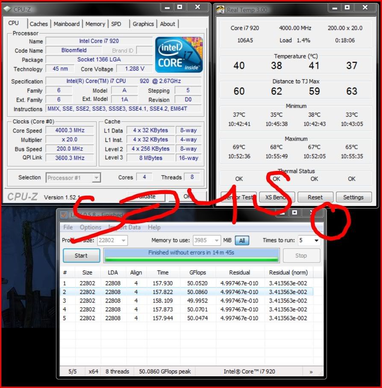The image size is (382, 388).
Task: Open status bar overflow chevron in LinX
Action: pos(311,371)
